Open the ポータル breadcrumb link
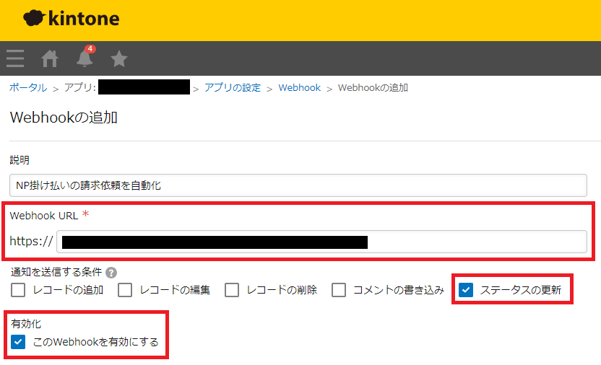Viewport: 601px width, 365px height. pos(28,87)
